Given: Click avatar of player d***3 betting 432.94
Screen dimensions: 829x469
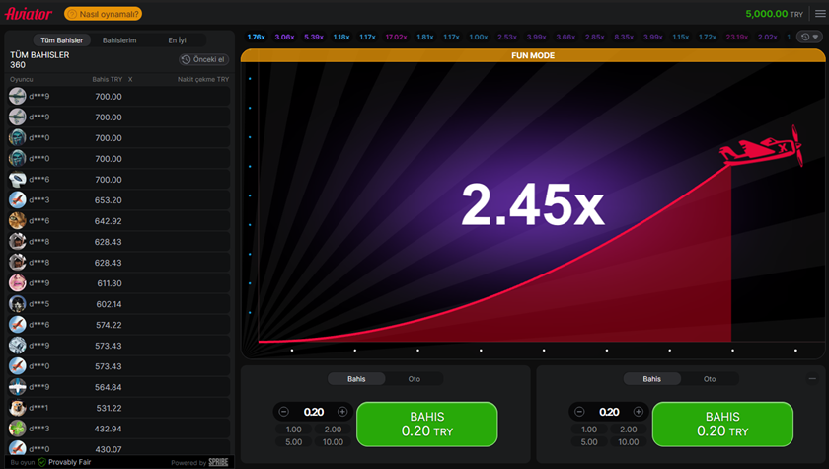Looking at the screenshot, I should coord(18,429).
